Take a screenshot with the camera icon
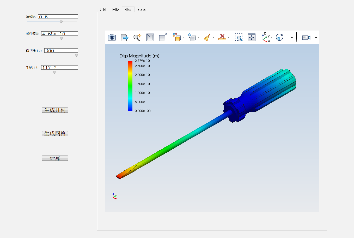Viewport: 354px width, 238px height. click(x=112, y=37)
